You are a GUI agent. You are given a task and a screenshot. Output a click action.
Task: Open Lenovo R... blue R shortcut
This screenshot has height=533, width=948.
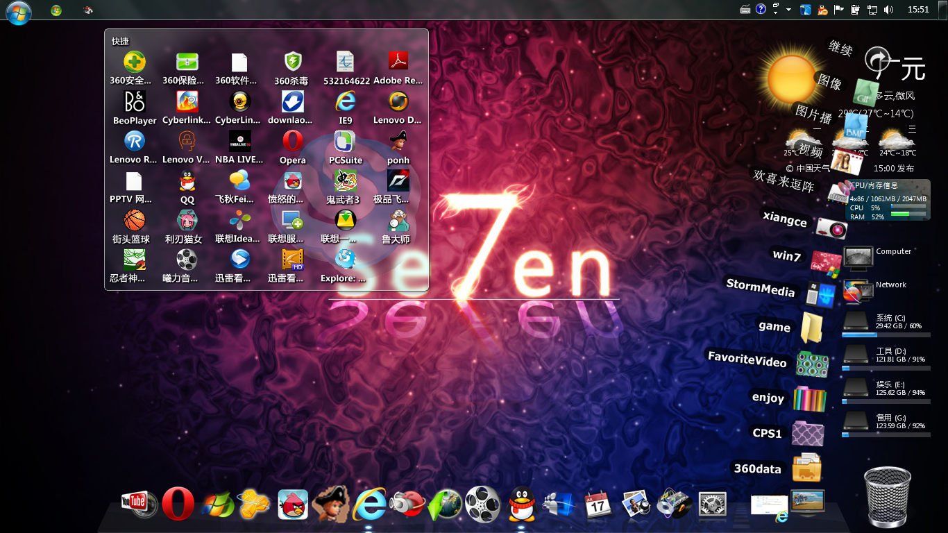(135, 147)
